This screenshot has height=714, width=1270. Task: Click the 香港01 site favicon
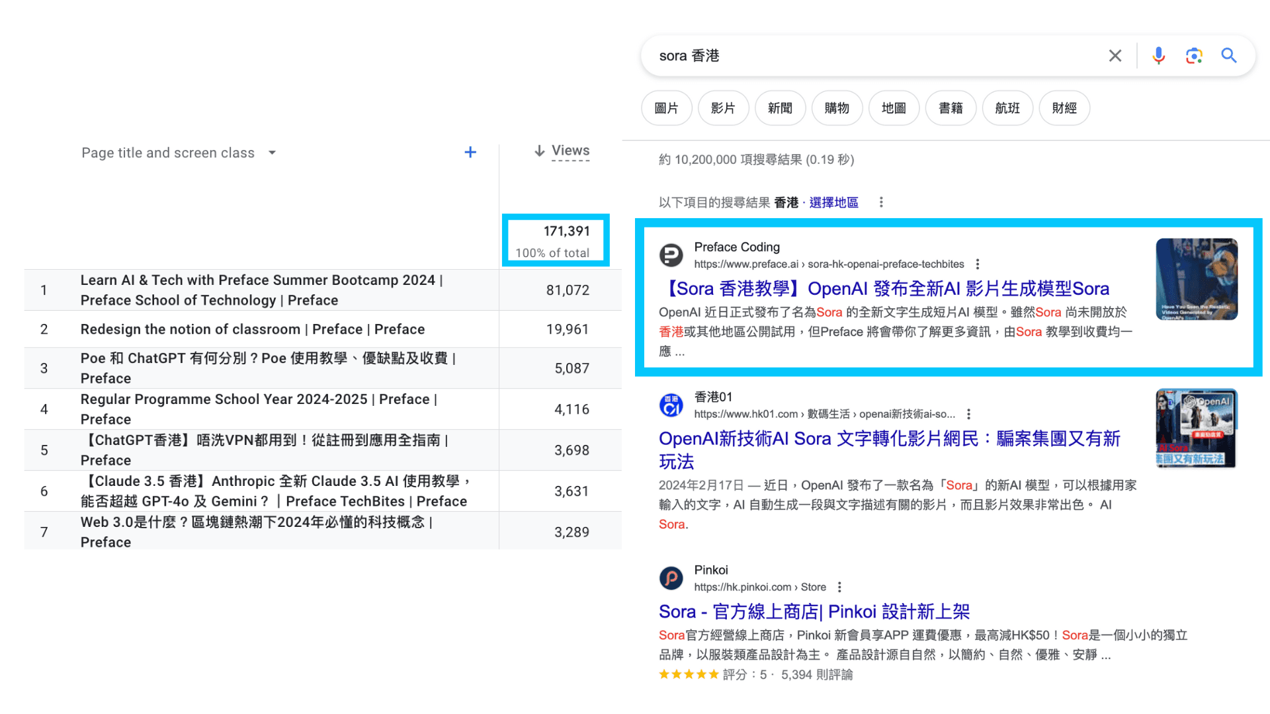[671, 405]
